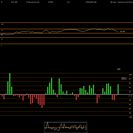Select the IFBAGRO_BE symbol text in header
The image size is (133, 133).
point(91,2)
